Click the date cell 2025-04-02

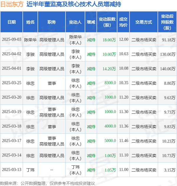(x=12, y=54)
